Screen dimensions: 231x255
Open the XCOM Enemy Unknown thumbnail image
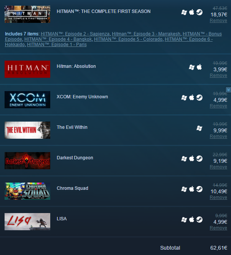click(x=27, y=100)
